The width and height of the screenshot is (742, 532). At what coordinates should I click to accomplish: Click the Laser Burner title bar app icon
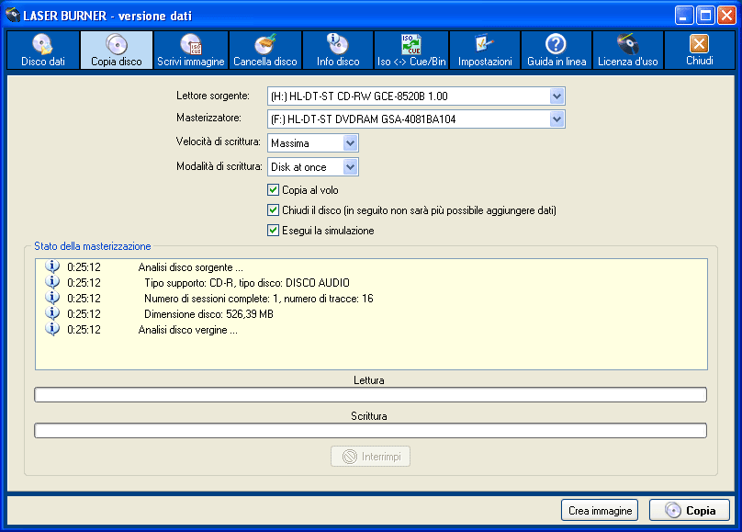click(x=13, y=15)
